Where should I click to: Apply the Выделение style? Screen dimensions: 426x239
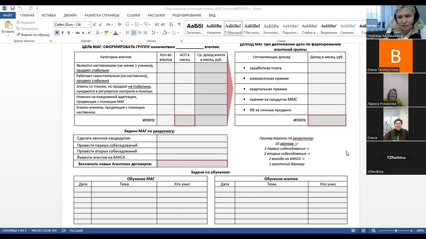[329, 29]
